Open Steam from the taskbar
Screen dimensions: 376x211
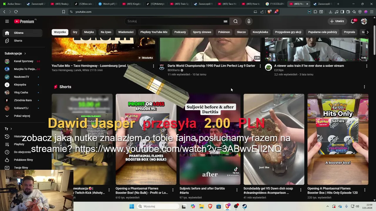coord(245,206)
